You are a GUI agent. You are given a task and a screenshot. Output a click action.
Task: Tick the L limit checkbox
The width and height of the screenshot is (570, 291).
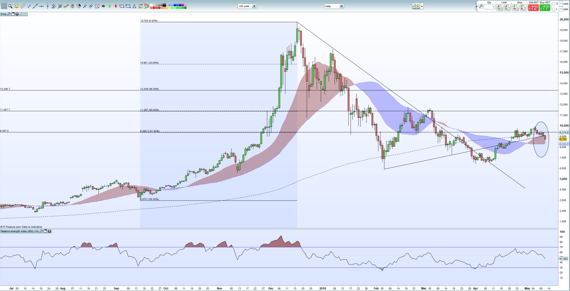pos(554,9)
